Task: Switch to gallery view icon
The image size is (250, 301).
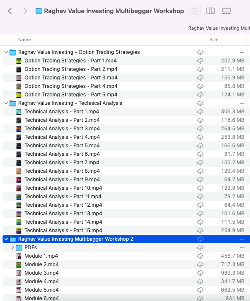Action: pyautogui.click(x=226, y=11)
